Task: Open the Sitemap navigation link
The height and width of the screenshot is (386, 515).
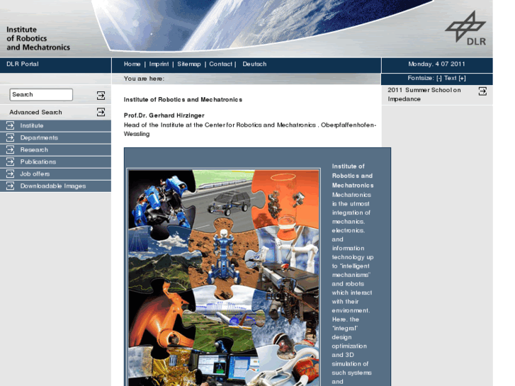Action: click(x=189, y=64)
